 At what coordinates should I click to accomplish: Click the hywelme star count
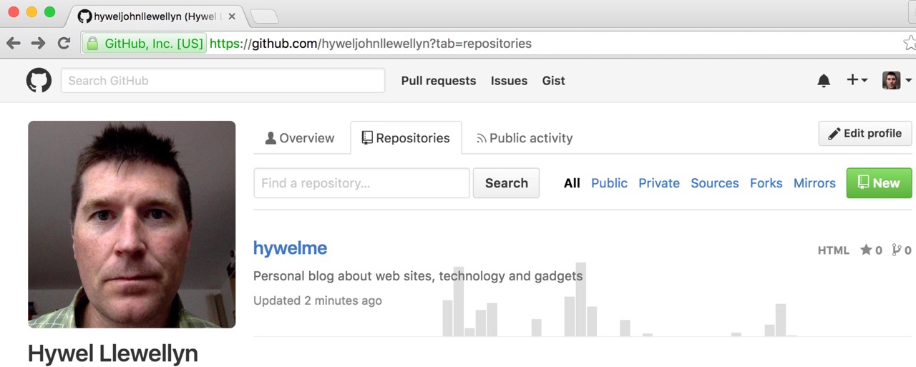pyautogui.click(x=871, y=250)
